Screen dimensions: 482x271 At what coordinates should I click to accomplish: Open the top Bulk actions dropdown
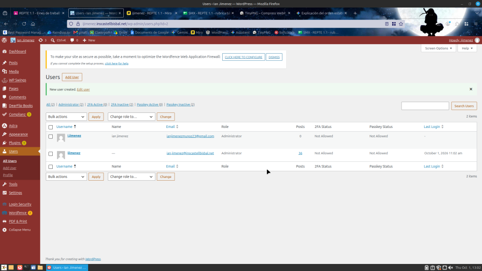tap(66, 117)
